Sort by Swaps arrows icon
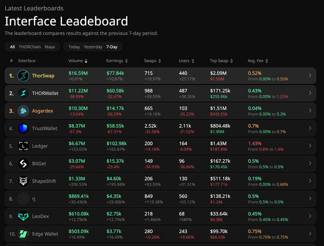324x246 pixels. 159,61
